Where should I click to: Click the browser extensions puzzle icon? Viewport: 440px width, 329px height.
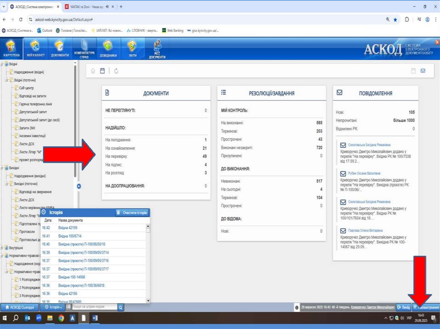point(407,20)
